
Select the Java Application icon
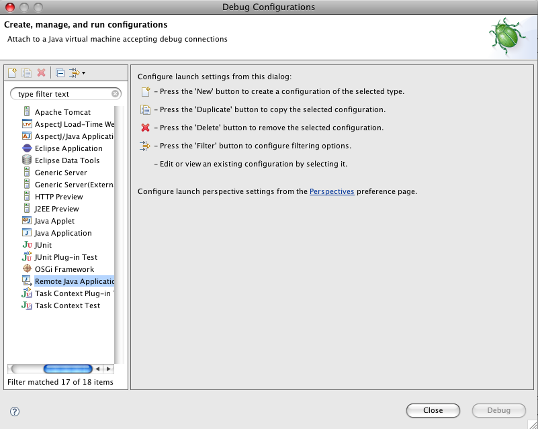point(27,232)
